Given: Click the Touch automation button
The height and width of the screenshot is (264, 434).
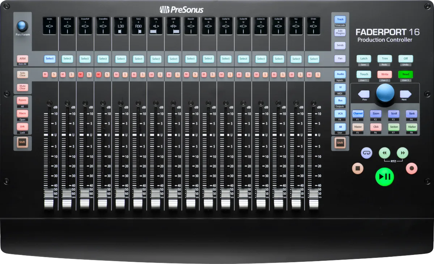Looking at the screenshot, I should [363, 74].
